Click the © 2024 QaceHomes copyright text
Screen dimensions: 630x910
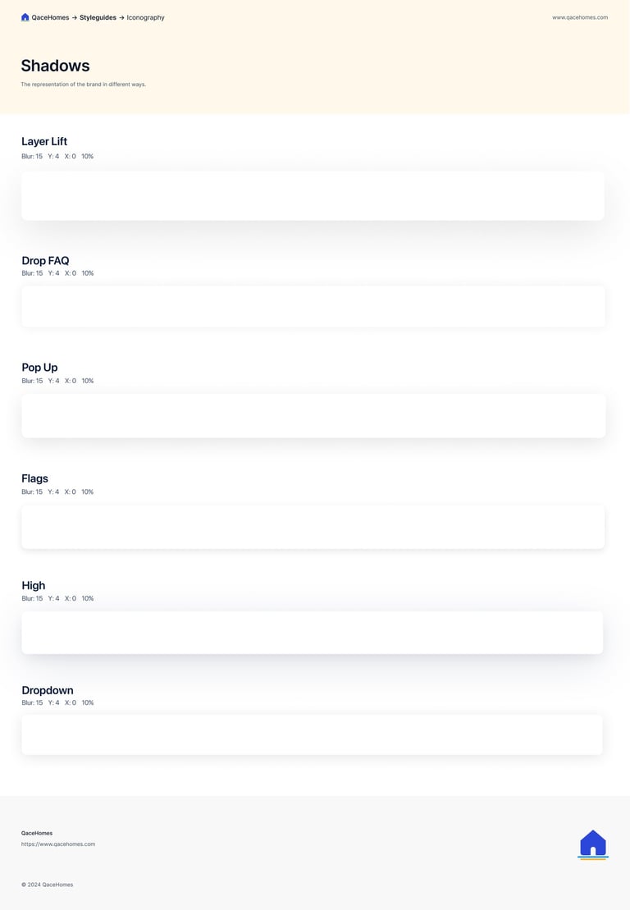coord(47,885)
